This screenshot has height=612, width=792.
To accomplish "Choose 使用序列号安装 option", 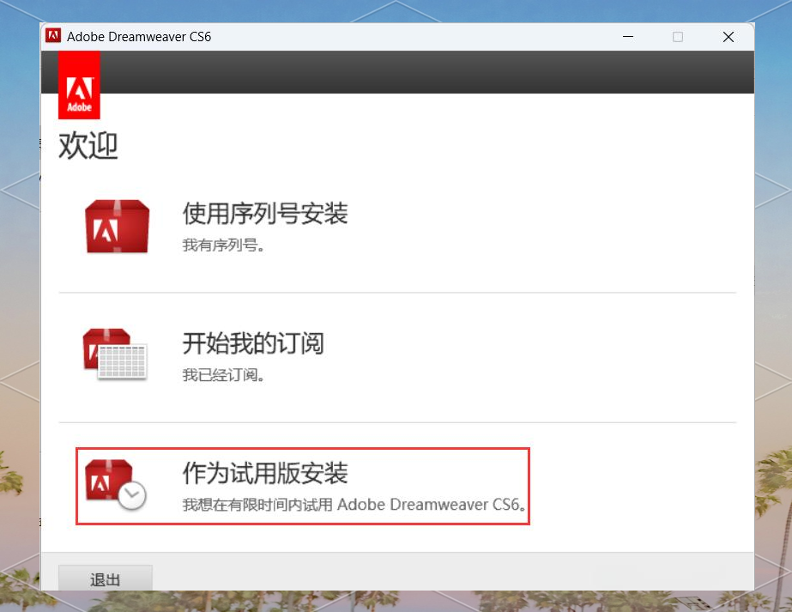I will tap(265, 213).
